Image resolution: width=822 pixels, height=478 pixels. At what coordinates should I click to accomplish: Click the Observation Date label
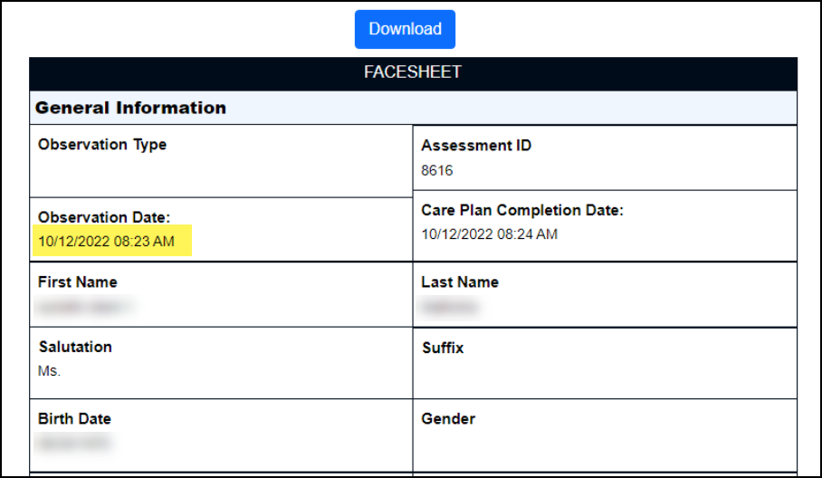coord(104,217)
